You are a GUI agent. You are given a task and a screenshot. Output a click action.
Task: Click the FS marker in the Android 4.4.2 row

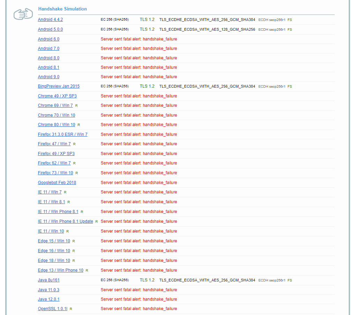click(290, 20)
